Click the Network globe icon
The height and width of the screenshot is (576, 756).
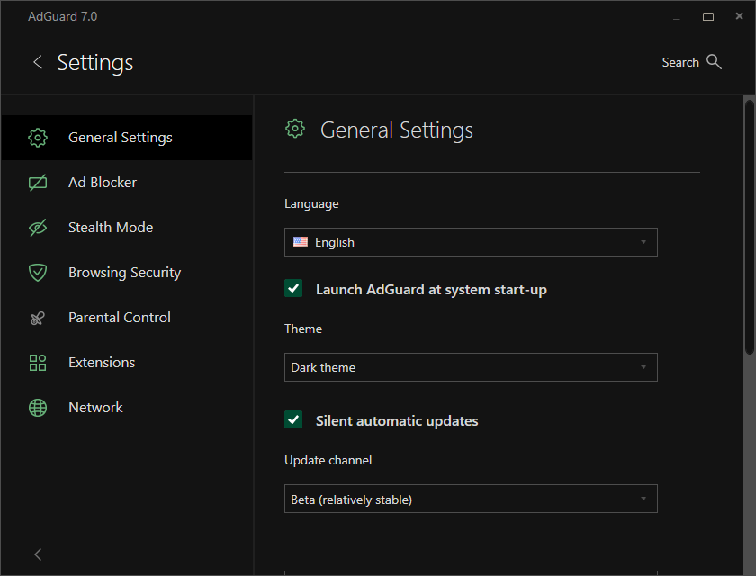point(38,408)
